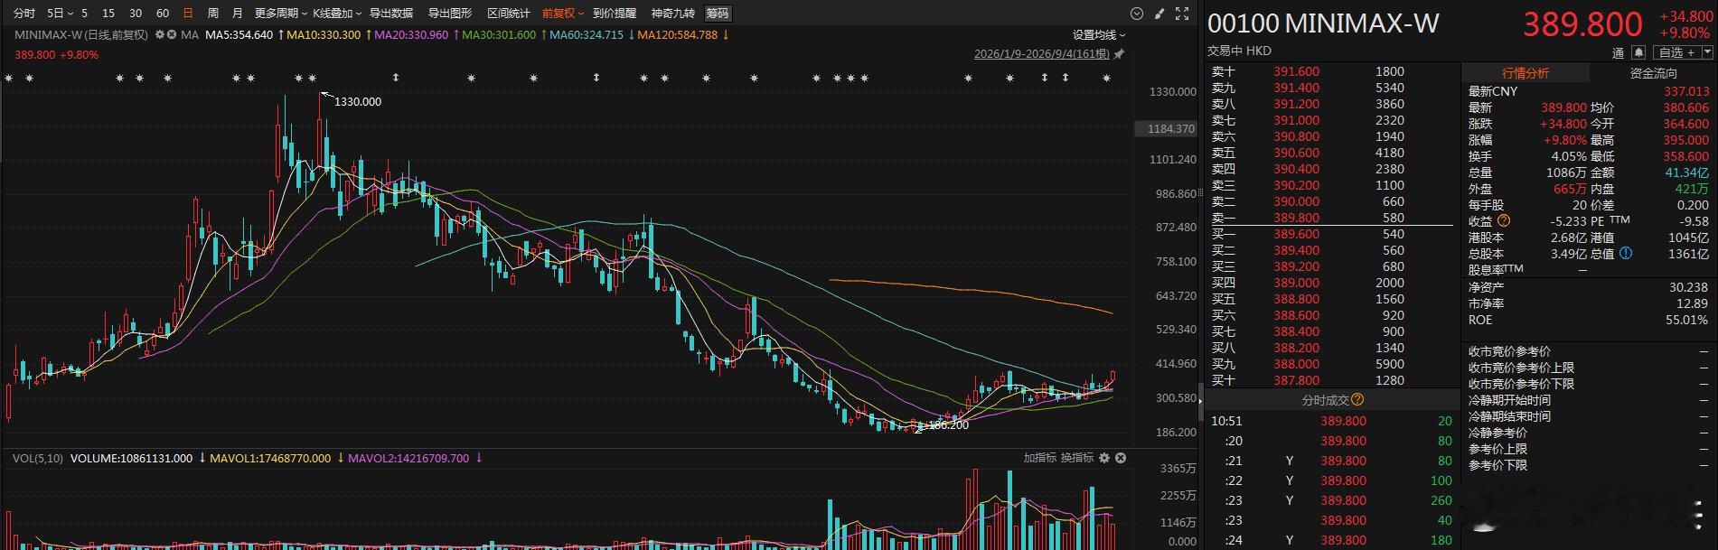Screen dimensions: 1718x550
Task: Click the 最新CNY value 337.013
Action: (x=1686, y=91)
